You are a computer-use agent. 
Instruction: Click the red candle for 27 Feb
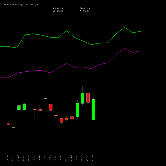[88, 98]
